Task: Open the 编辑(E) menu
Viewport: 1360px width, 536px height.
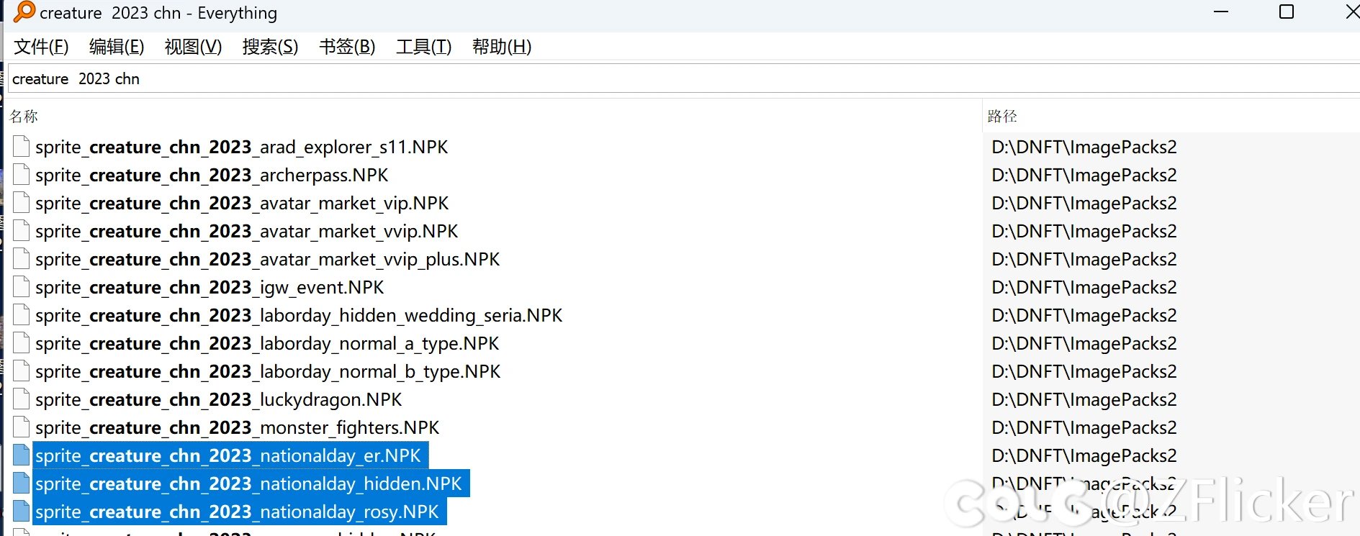Action: click(x=117, y=47)
